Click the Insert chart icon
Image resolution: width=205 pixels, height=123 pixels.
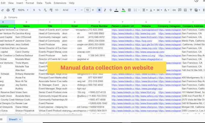pos(185,10)
